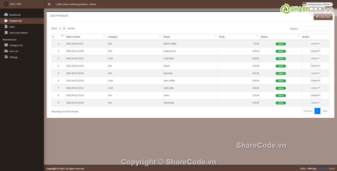This screenshot has width=337, height=171.
Task: Expand Action dropdown for Iced Latte
Action: 315,88
